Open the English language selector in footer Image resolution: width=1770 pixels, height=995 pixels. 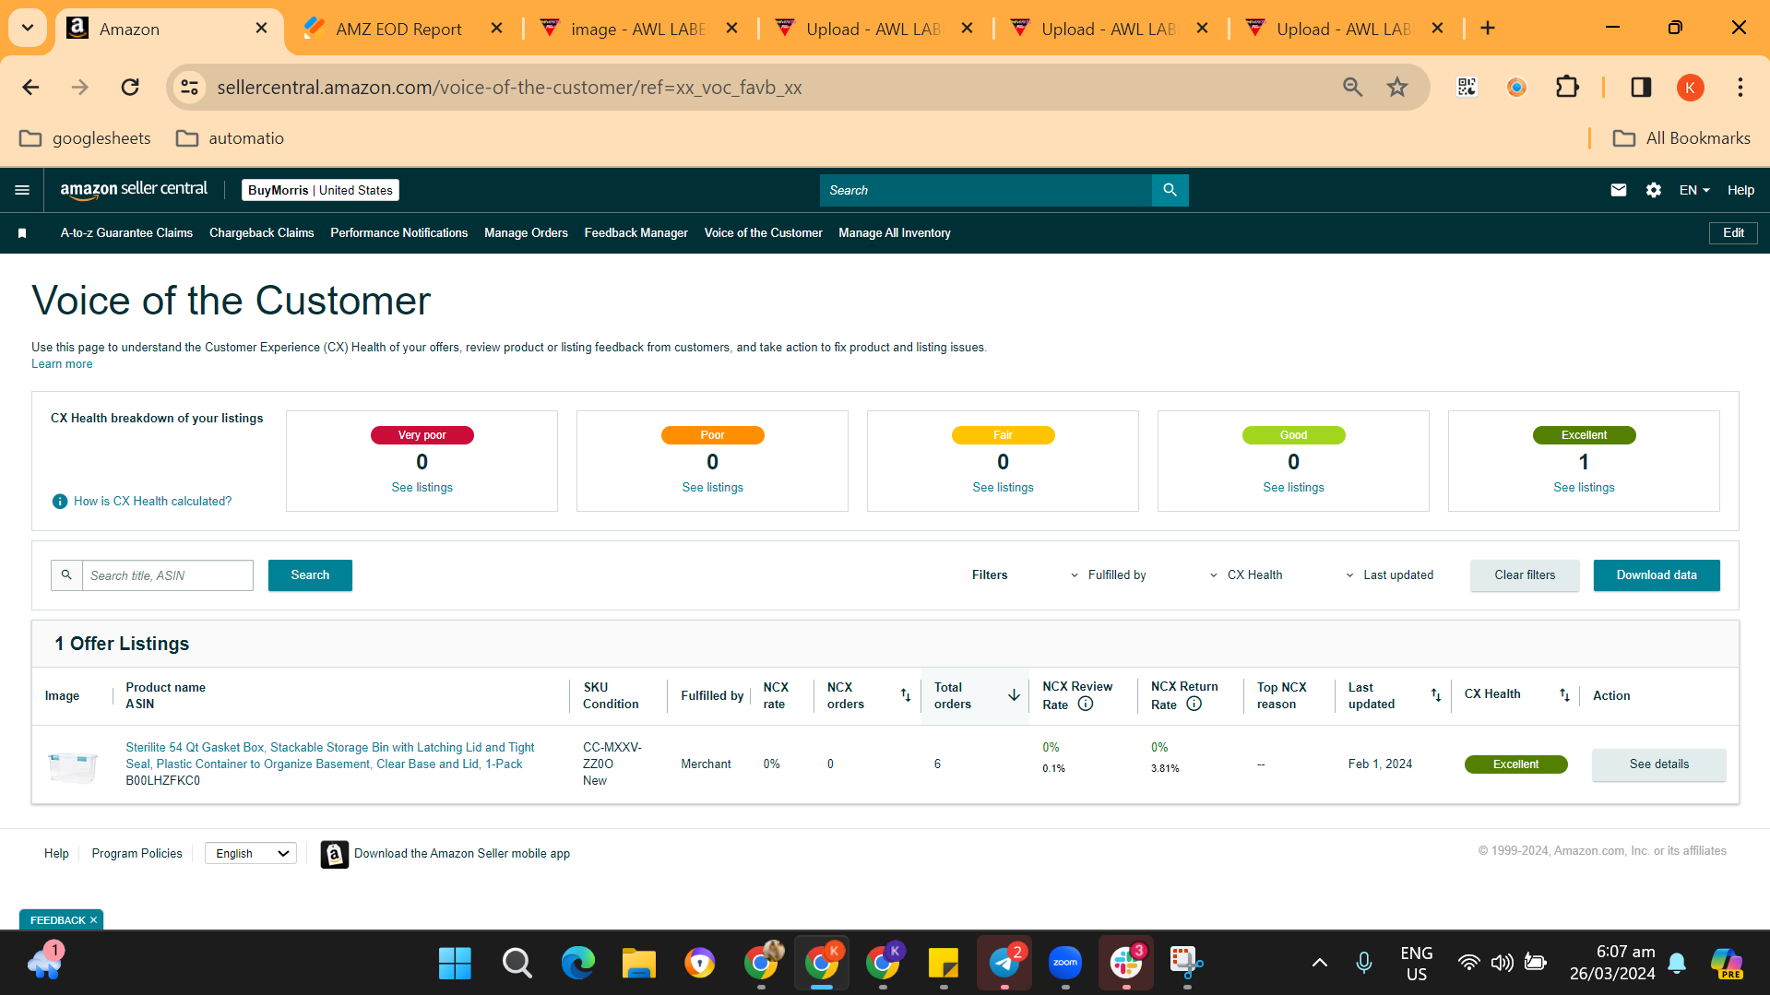[x=251, y=854]
